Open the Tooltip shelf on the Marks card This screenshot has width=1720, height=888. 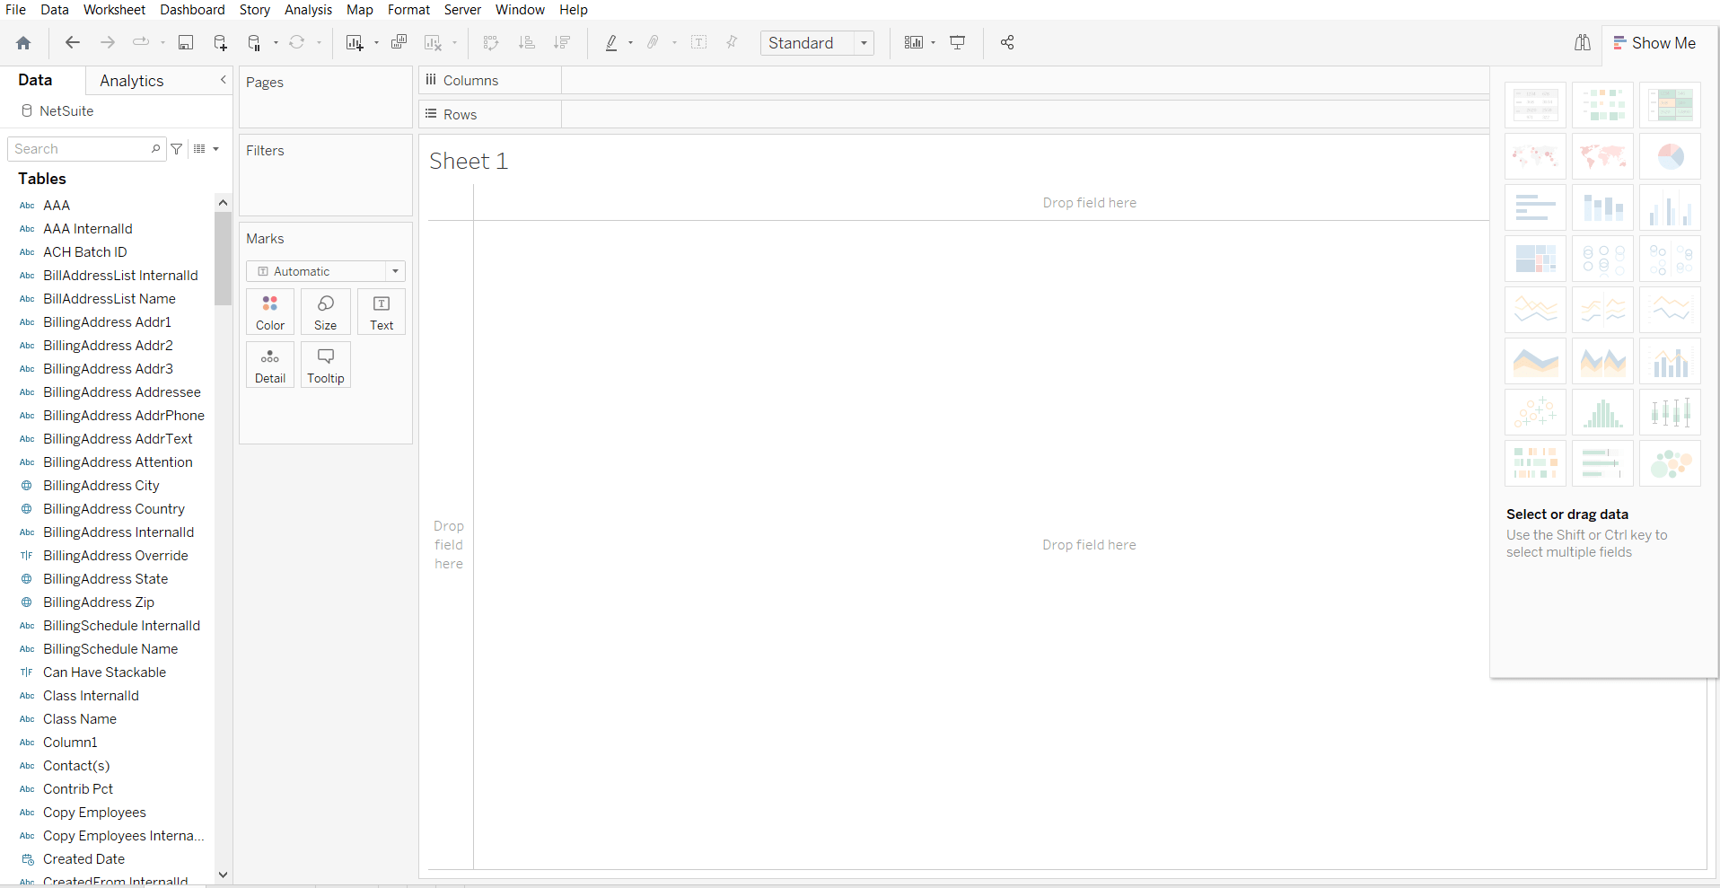point(325,365)
